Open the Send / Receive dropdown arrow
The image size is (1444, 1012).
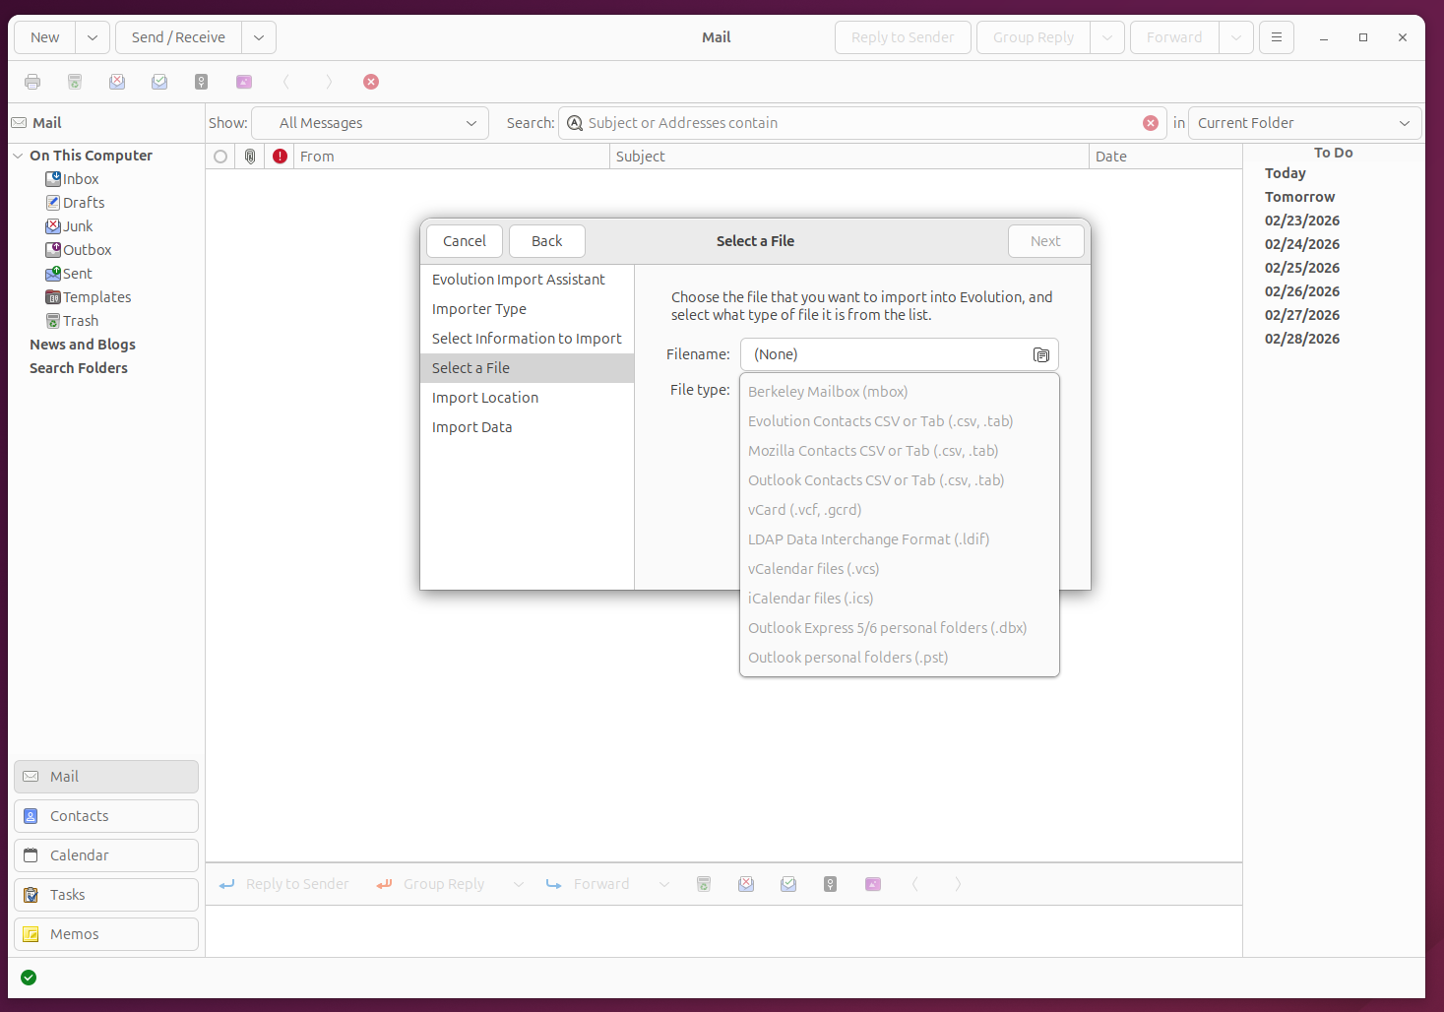click(x=259, y=37)
